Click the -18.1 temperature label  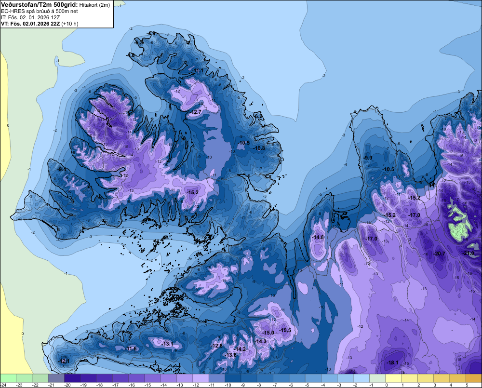[392, 363]
